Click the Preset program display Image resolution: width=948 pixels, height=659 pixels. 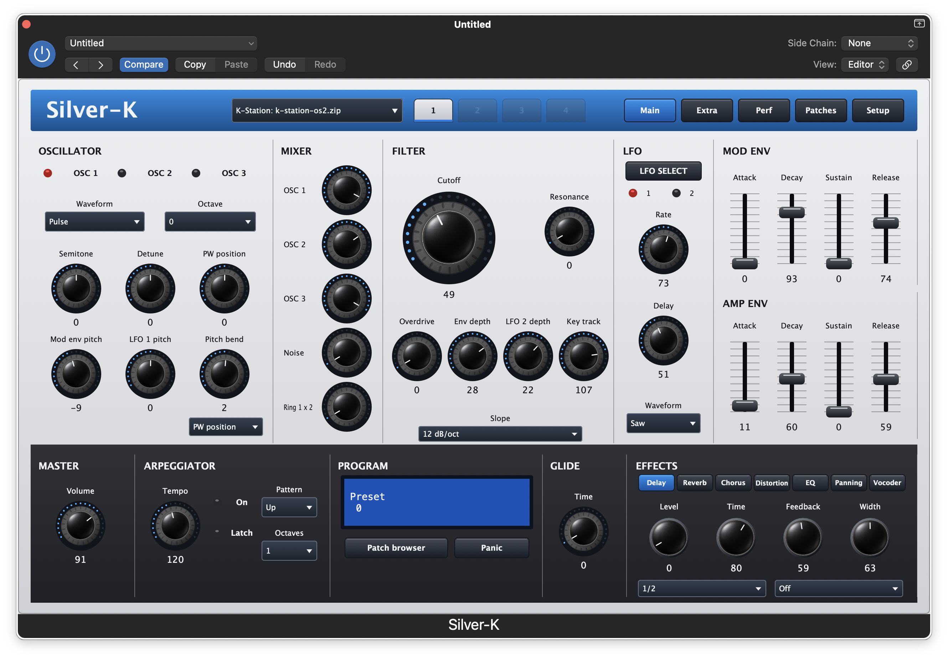(x=437, y=502)
